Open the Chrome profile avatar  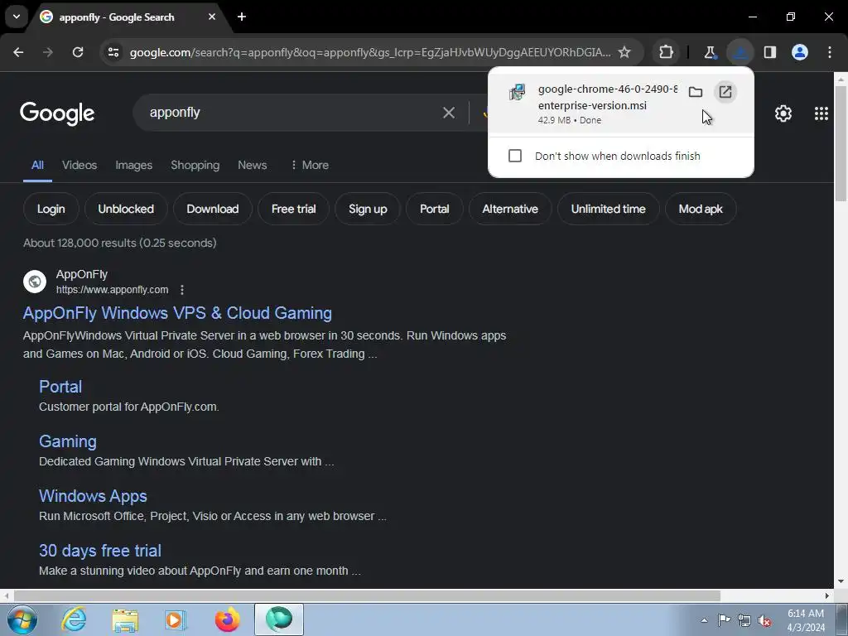800,52
